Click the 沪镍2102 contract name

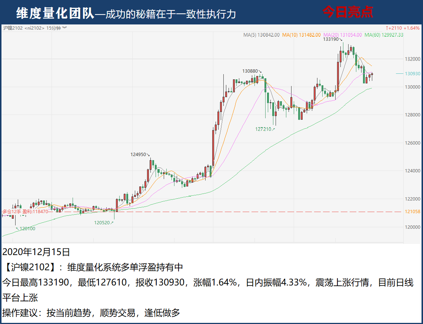point(13,28)
